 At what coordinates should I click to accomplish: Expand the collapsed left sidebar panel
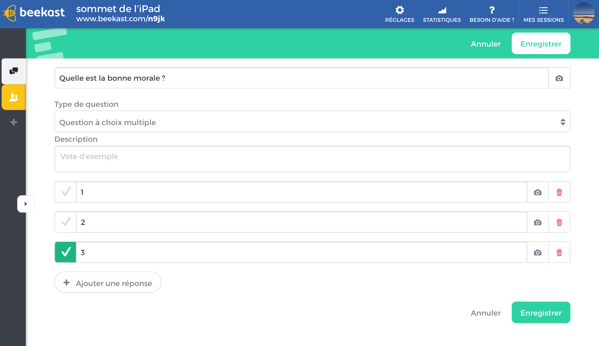tap(26, 204)
